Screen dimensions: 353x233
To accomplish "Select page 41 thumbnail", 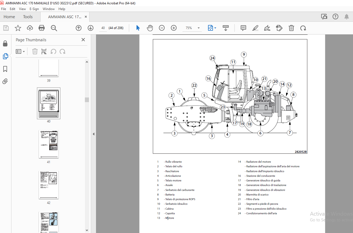I will [x=49, y=144].
